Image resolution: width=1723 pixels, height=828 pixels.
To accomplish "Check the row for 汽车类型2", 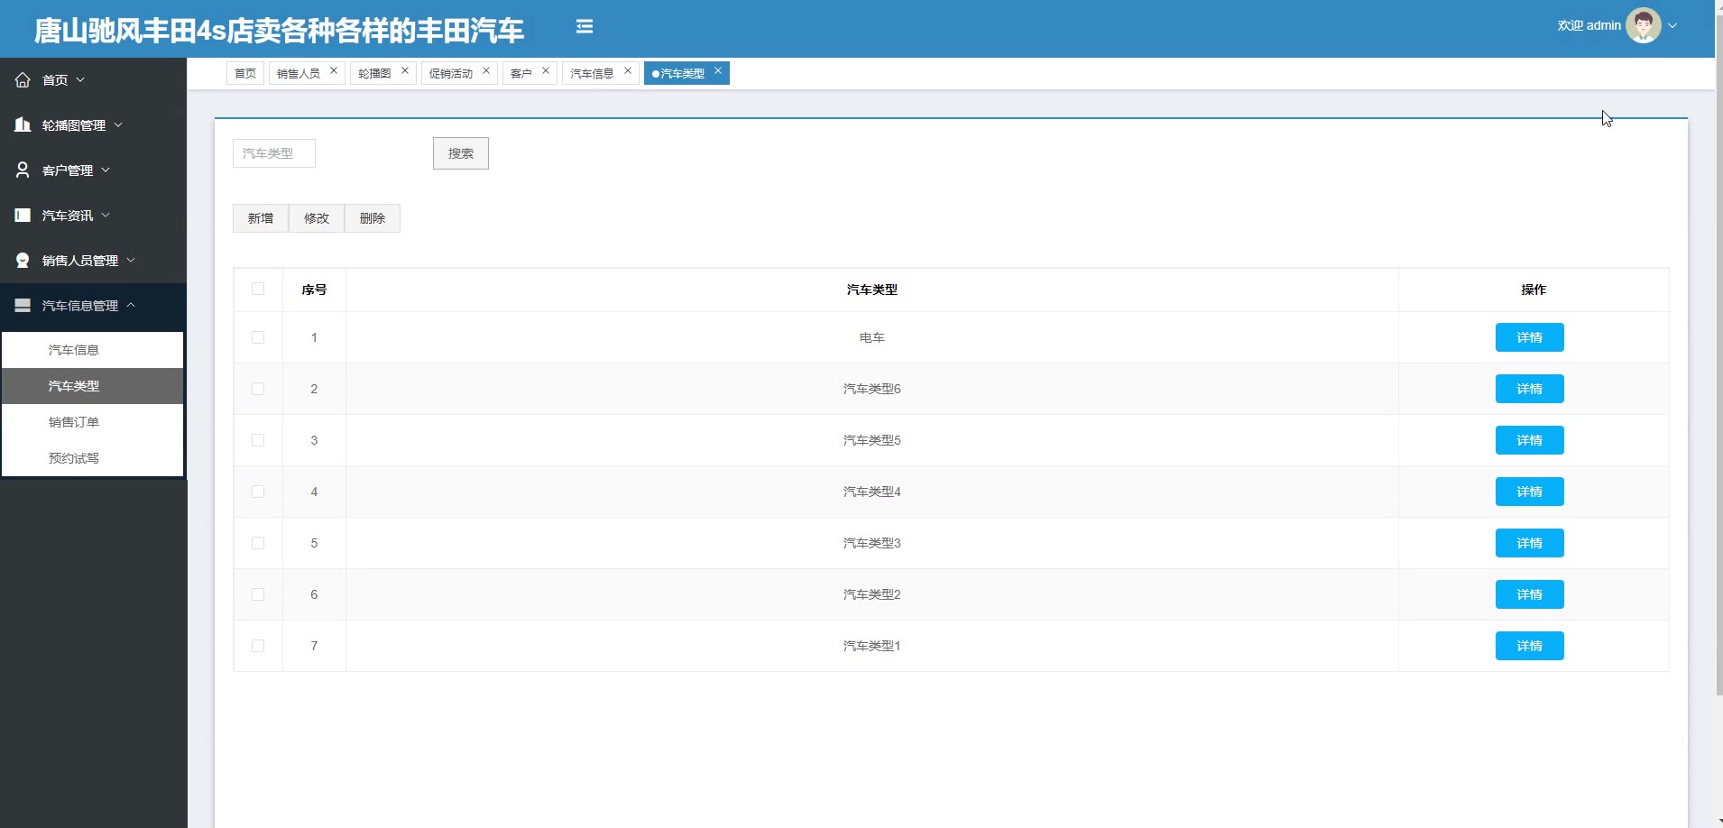I will [258, 594].
